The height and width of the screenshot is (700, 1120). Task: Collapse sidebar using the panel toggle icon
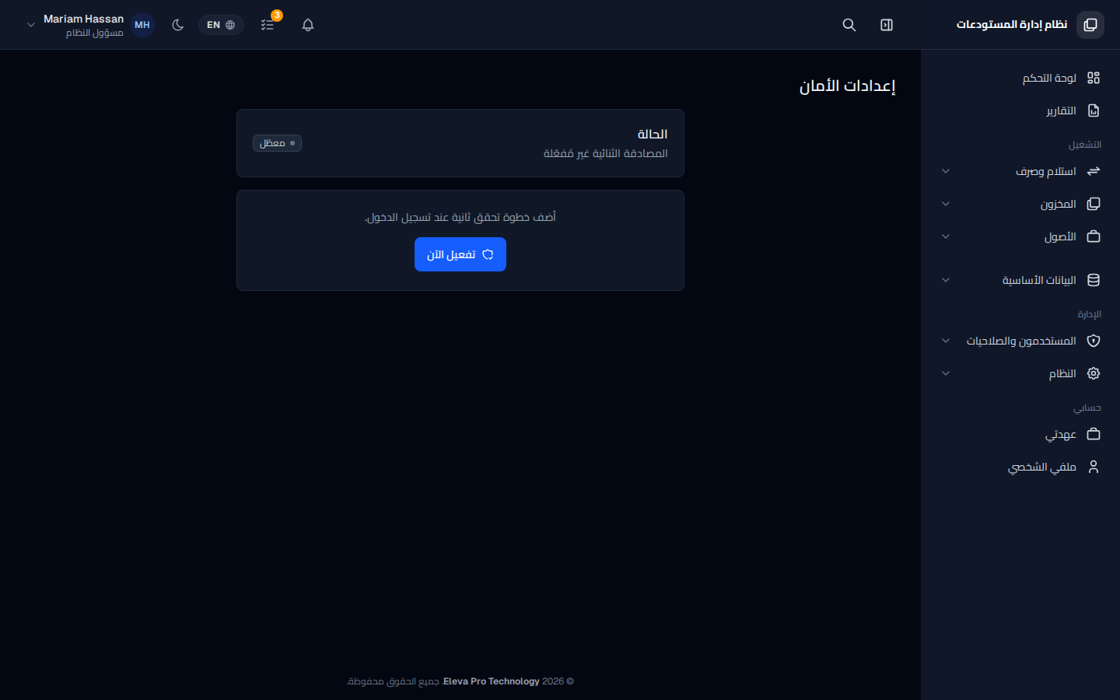pyautogui.click(x=887, y=25)
